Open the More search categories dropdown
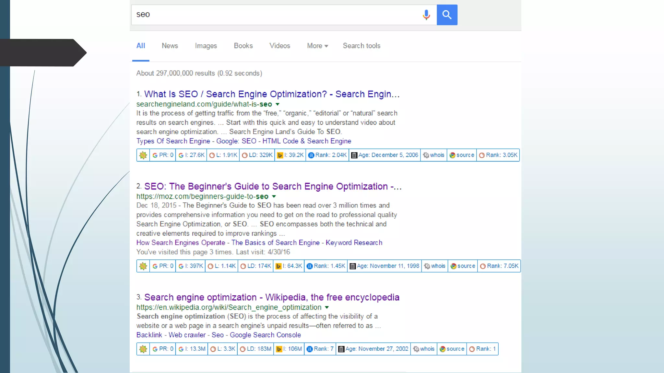The width and height of the screenshot is (664, 373). (x=317, y=46)
